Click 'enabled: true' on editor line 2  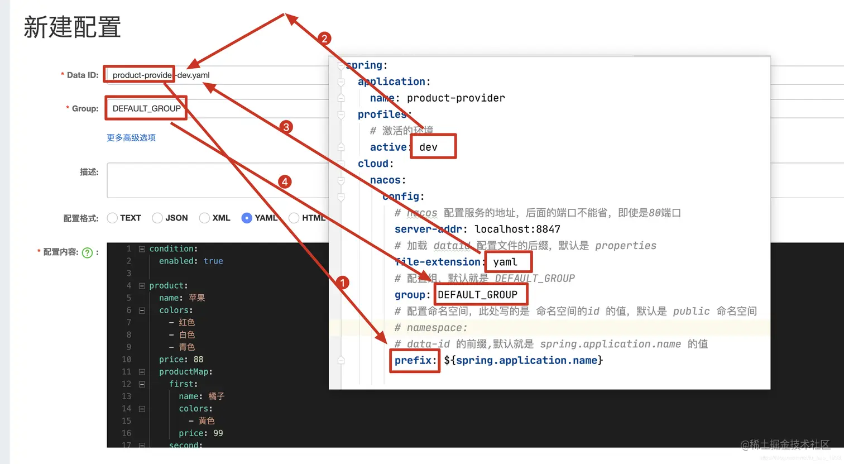coord(191,261)
